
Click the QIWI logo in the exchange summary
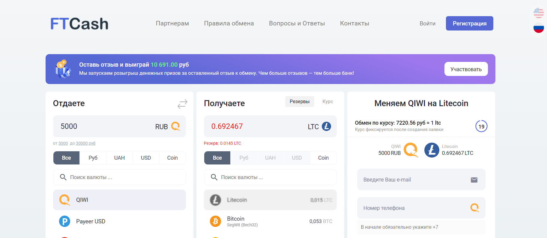411,150
